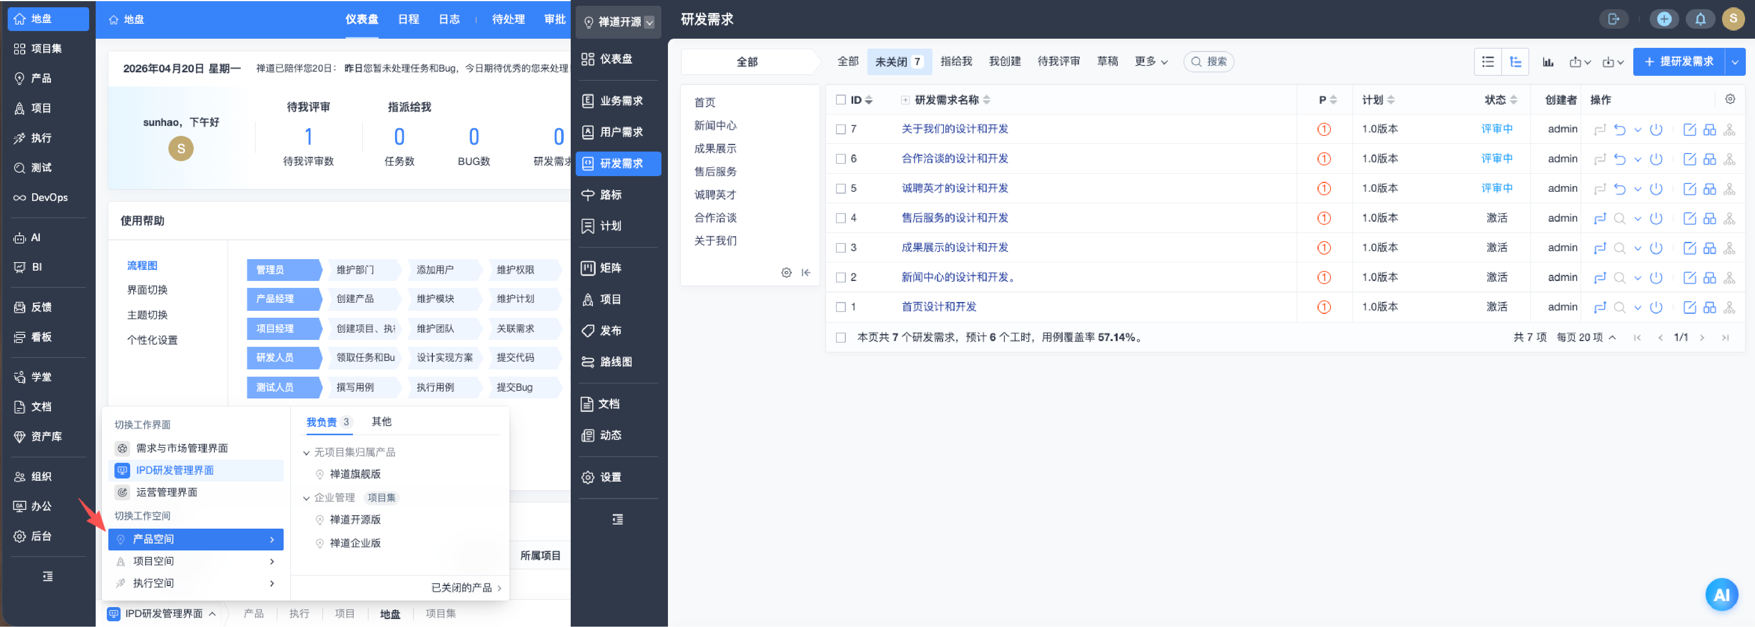Click the close (power) icon for requirement 4
Viewport: 1755px width, 627px height.
point(1655,218)
